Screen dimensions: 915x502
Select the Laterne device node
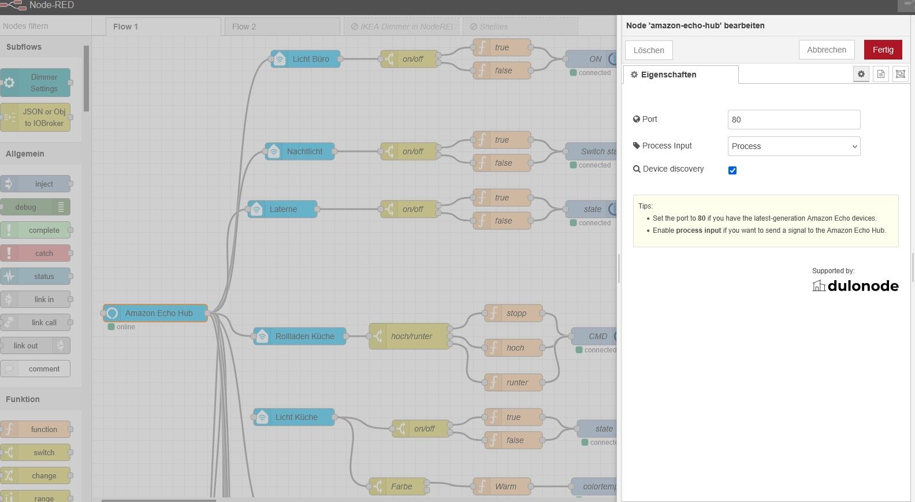pyautogui.click(x=282, y=209)
